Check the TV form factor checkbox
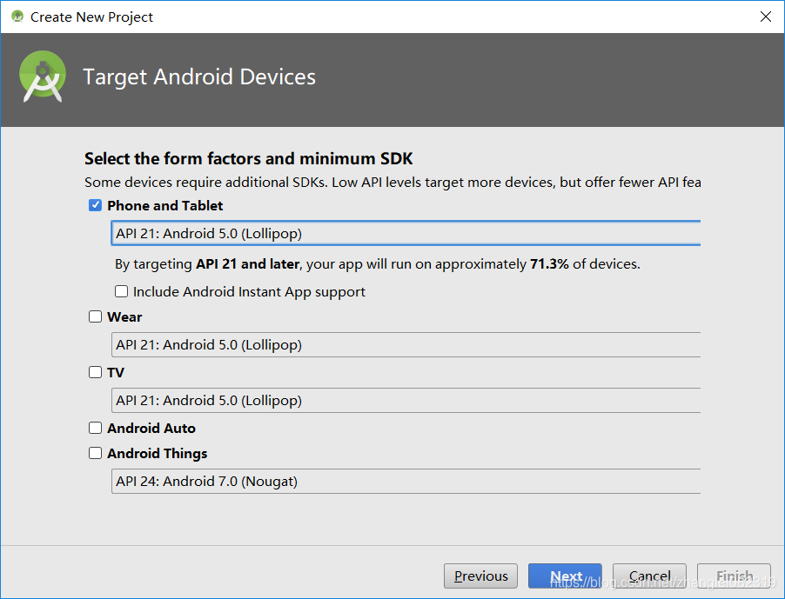Image resolution: width=785 pixels, height=599 pixels. [x=95, y=372]
